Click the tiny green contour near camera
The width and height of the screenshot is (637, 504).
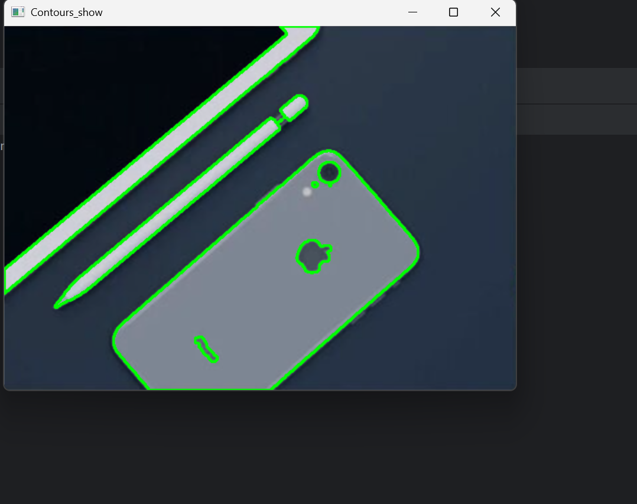coord(315,185)
